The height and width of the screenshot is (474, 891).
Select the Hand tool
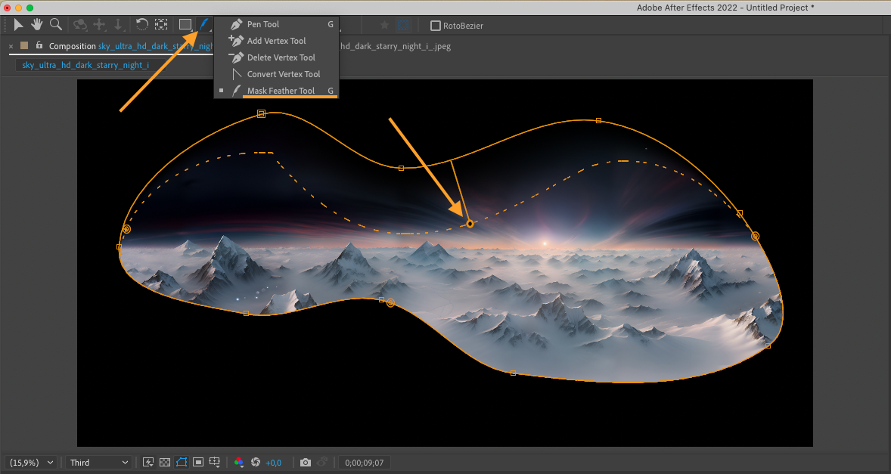[x=37, y=24]
